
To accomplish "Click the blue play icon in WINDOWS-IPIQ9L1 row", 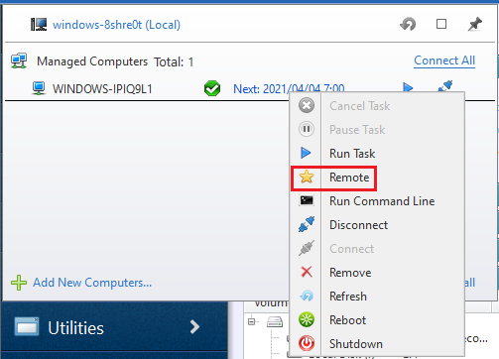I will [408, 88].
